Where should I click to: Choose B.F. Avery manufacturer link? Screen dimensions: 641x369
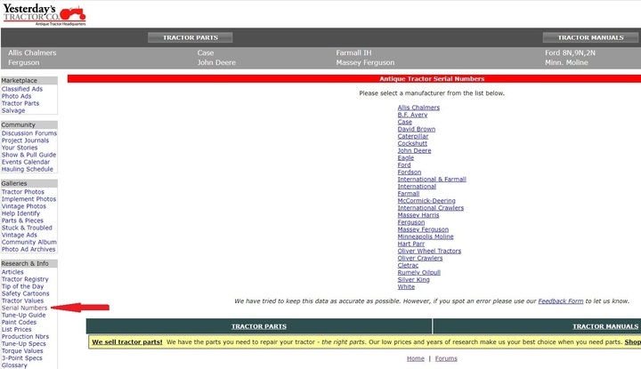coord(412,115)
